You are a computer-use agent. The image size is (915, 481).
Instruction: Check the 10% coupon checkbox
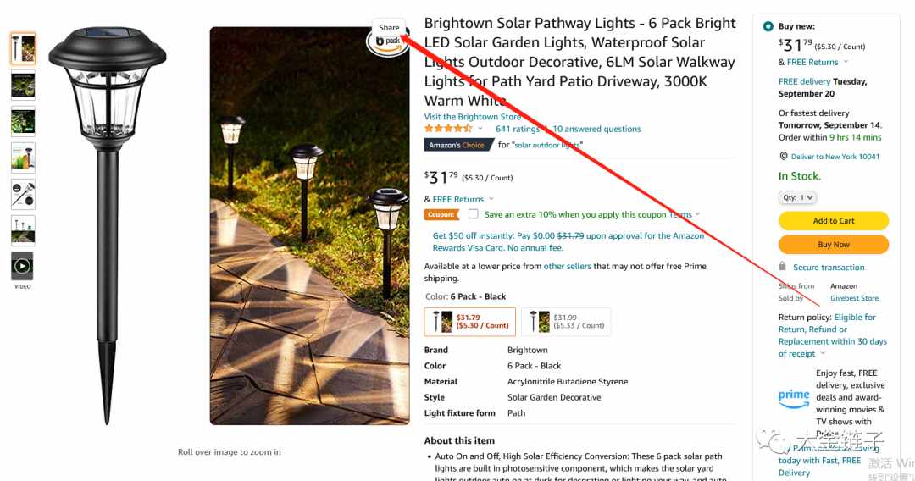click(474, 214)
